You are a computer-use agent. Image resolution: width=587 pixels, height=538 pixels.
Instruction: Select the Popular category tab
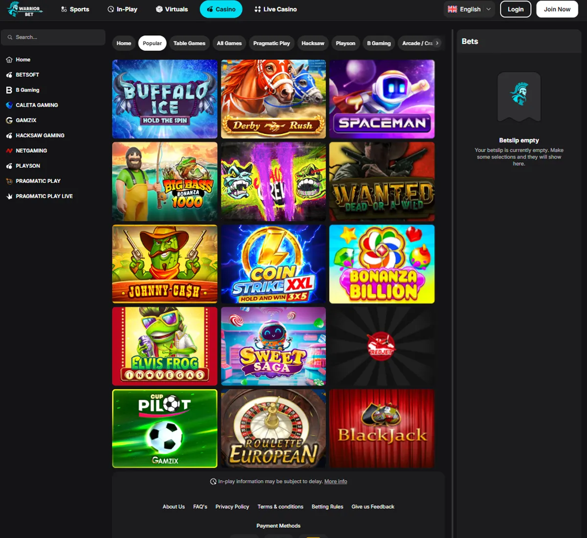[152, 43]
